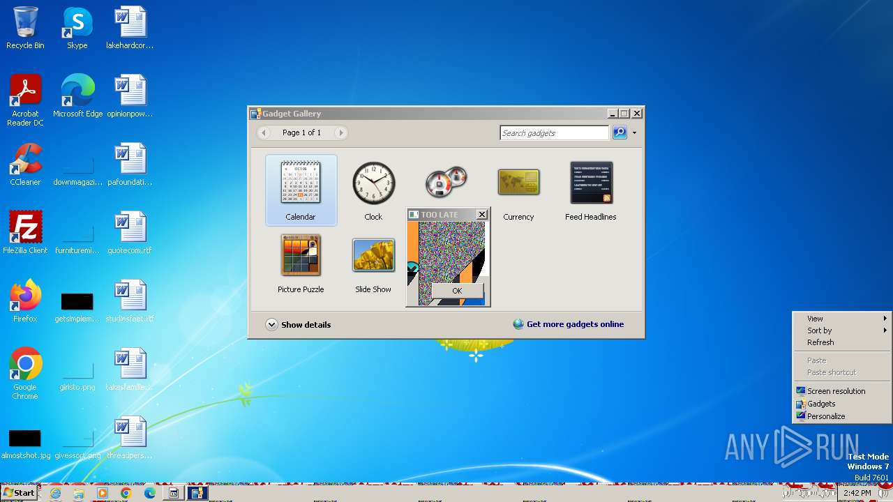
Task: Switch to Gadget Gallery taskbar button
Action: coord(197,493)
